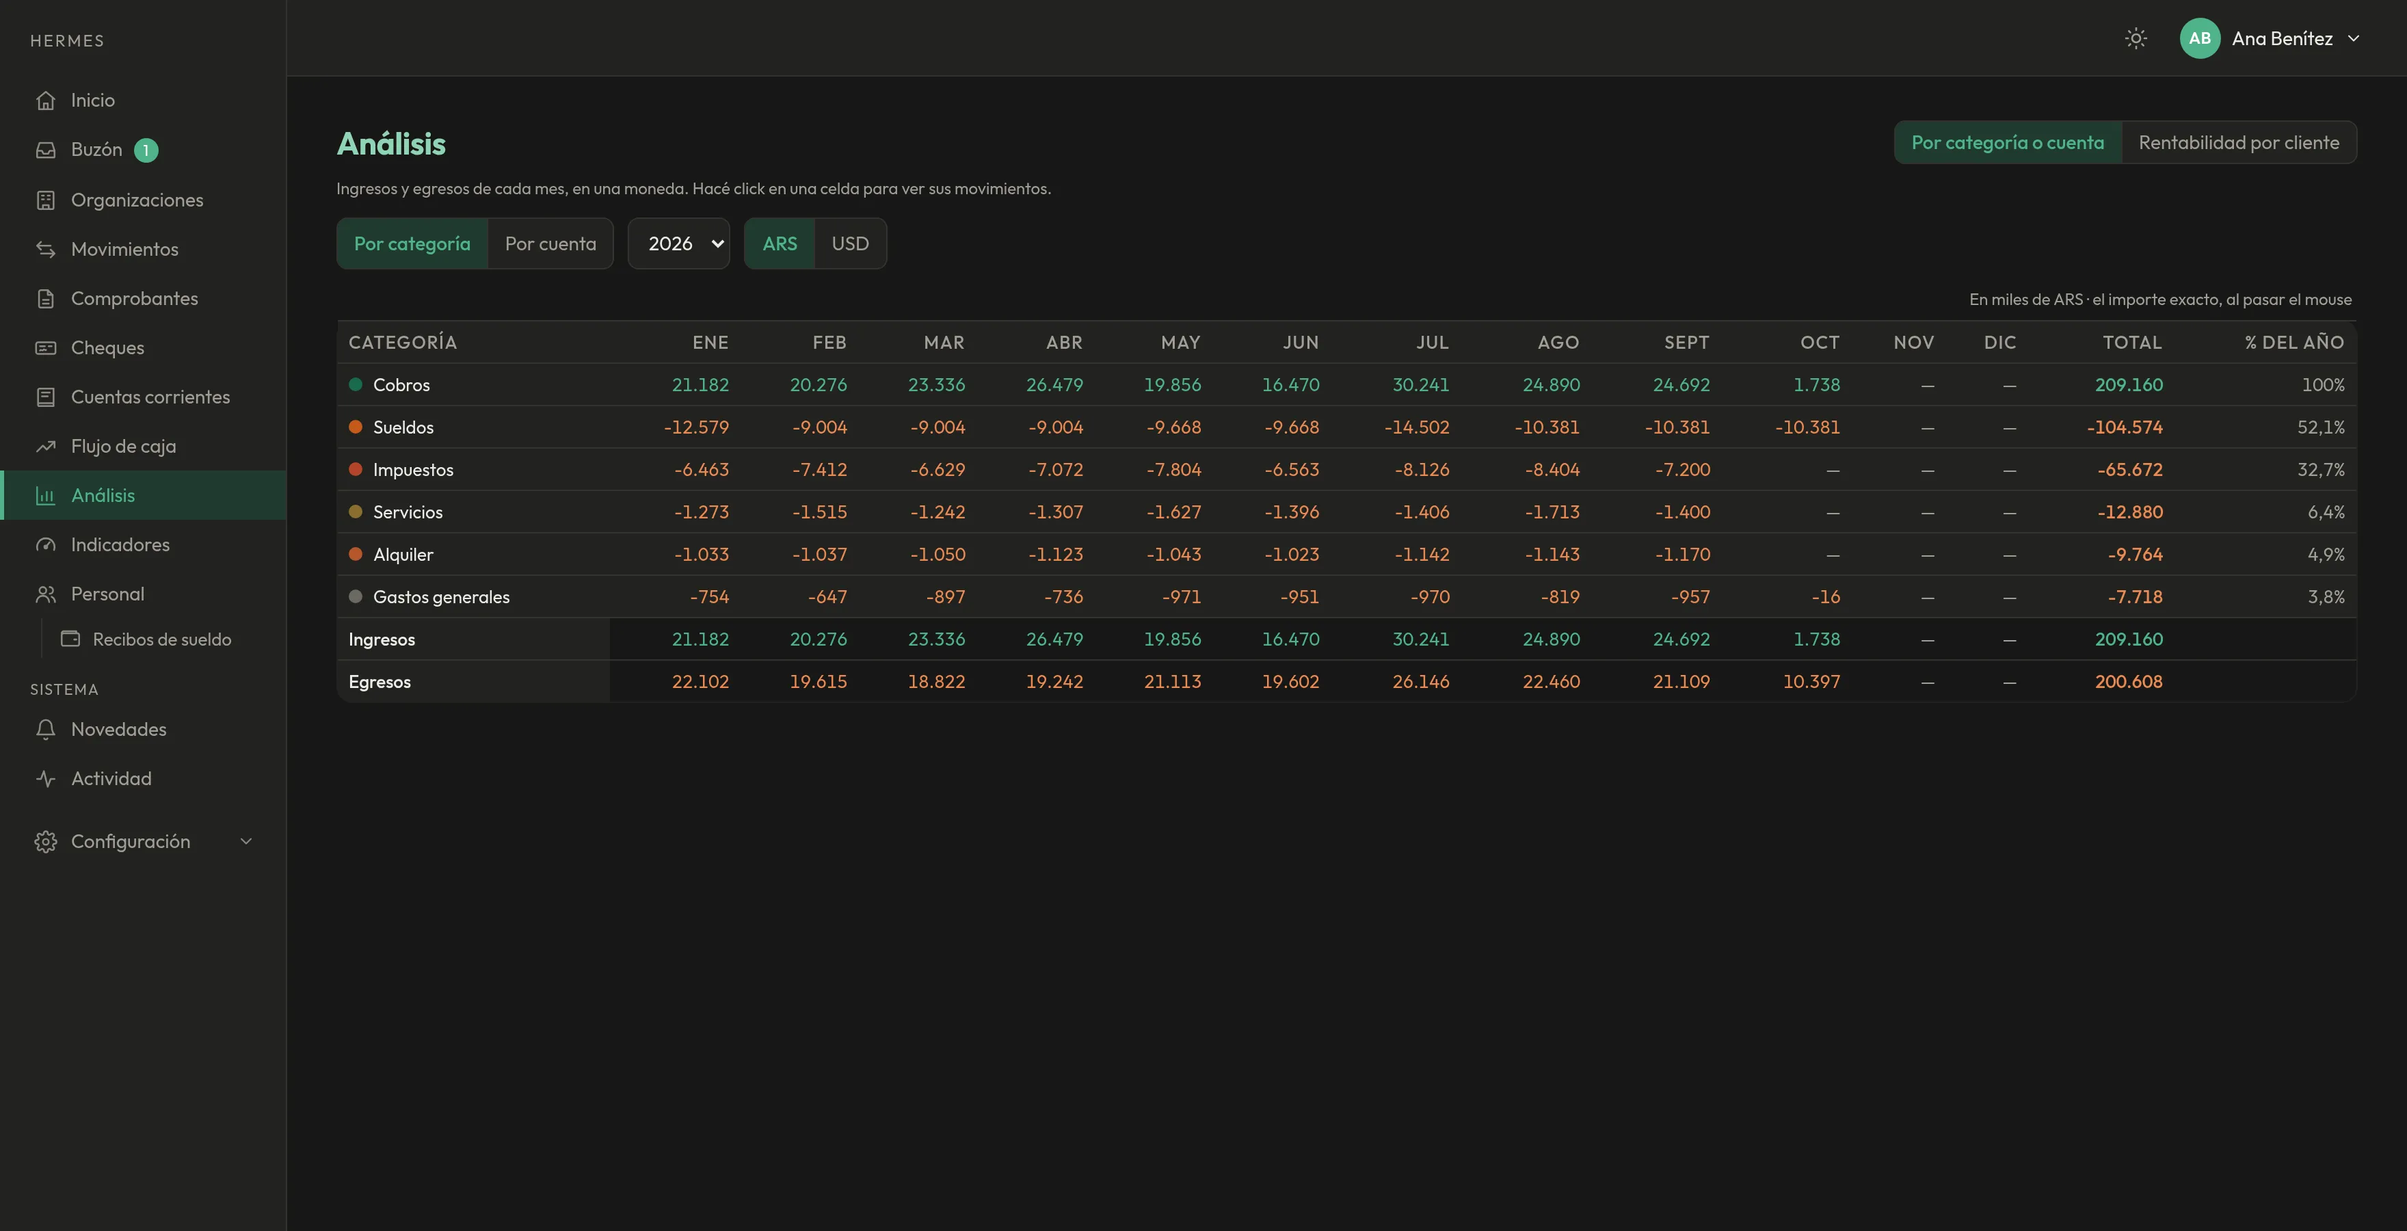Click the AB user avatar
Image resolution: width=2407 pixels, height=1231 pixels.
[2200, 38]
